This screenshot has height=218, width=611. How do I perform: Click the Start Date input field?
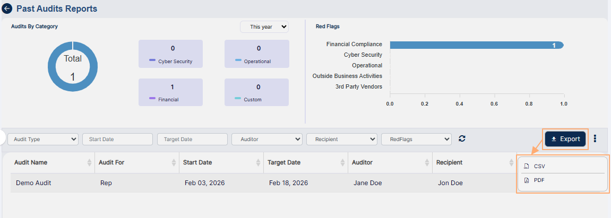117,139
